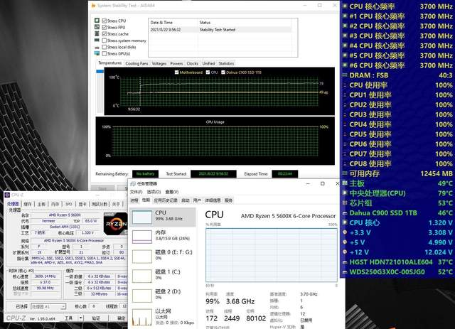Open the 已选择 处理器 #1 dropdown in CPU-Z
Image resolution: width=455 pixels, height=329 pixels.
(x=48, y=306)
